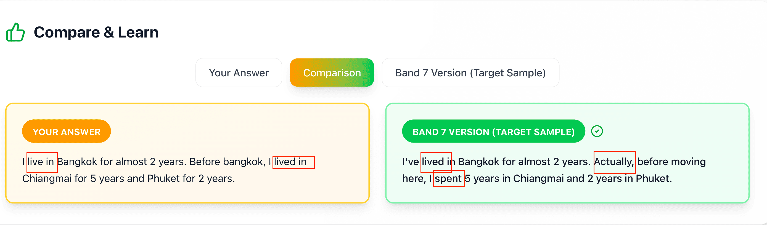Switch to the Your Answer tab
The width and height of the screenshot is (767, 225).
coord(239,73)
